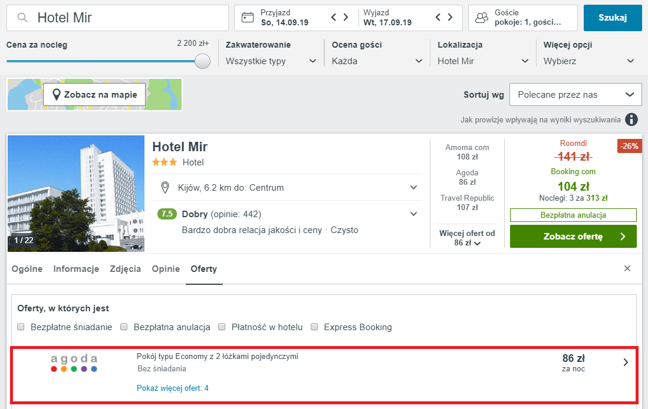
Task: Open the Zakwaterowanie type dropdown
Action: pos(271,61)
